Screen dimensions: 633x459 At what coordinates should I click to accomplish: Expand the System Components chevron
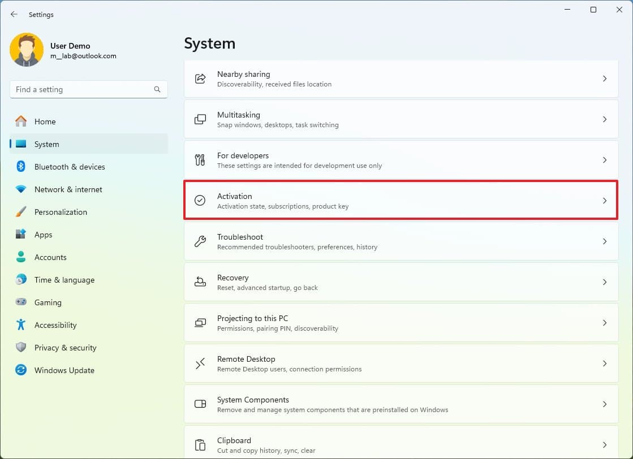click(x=604, y=404)
